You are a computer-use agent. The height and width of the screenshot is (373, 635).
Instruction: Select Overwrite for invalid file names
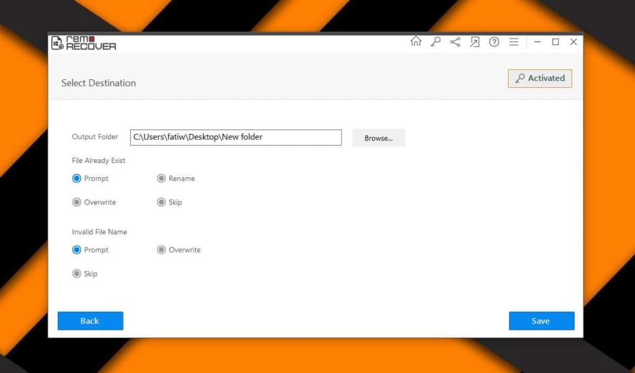click(161, 250)
